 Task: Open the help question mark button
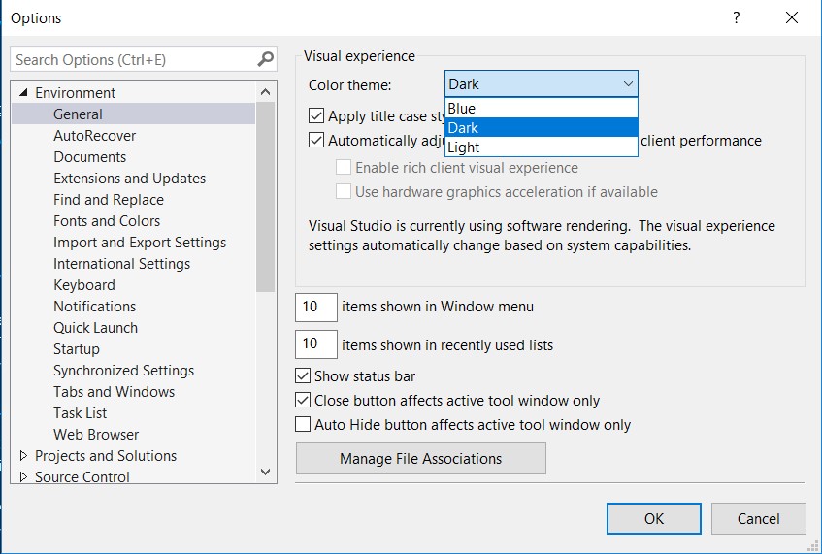click(737, 17)
